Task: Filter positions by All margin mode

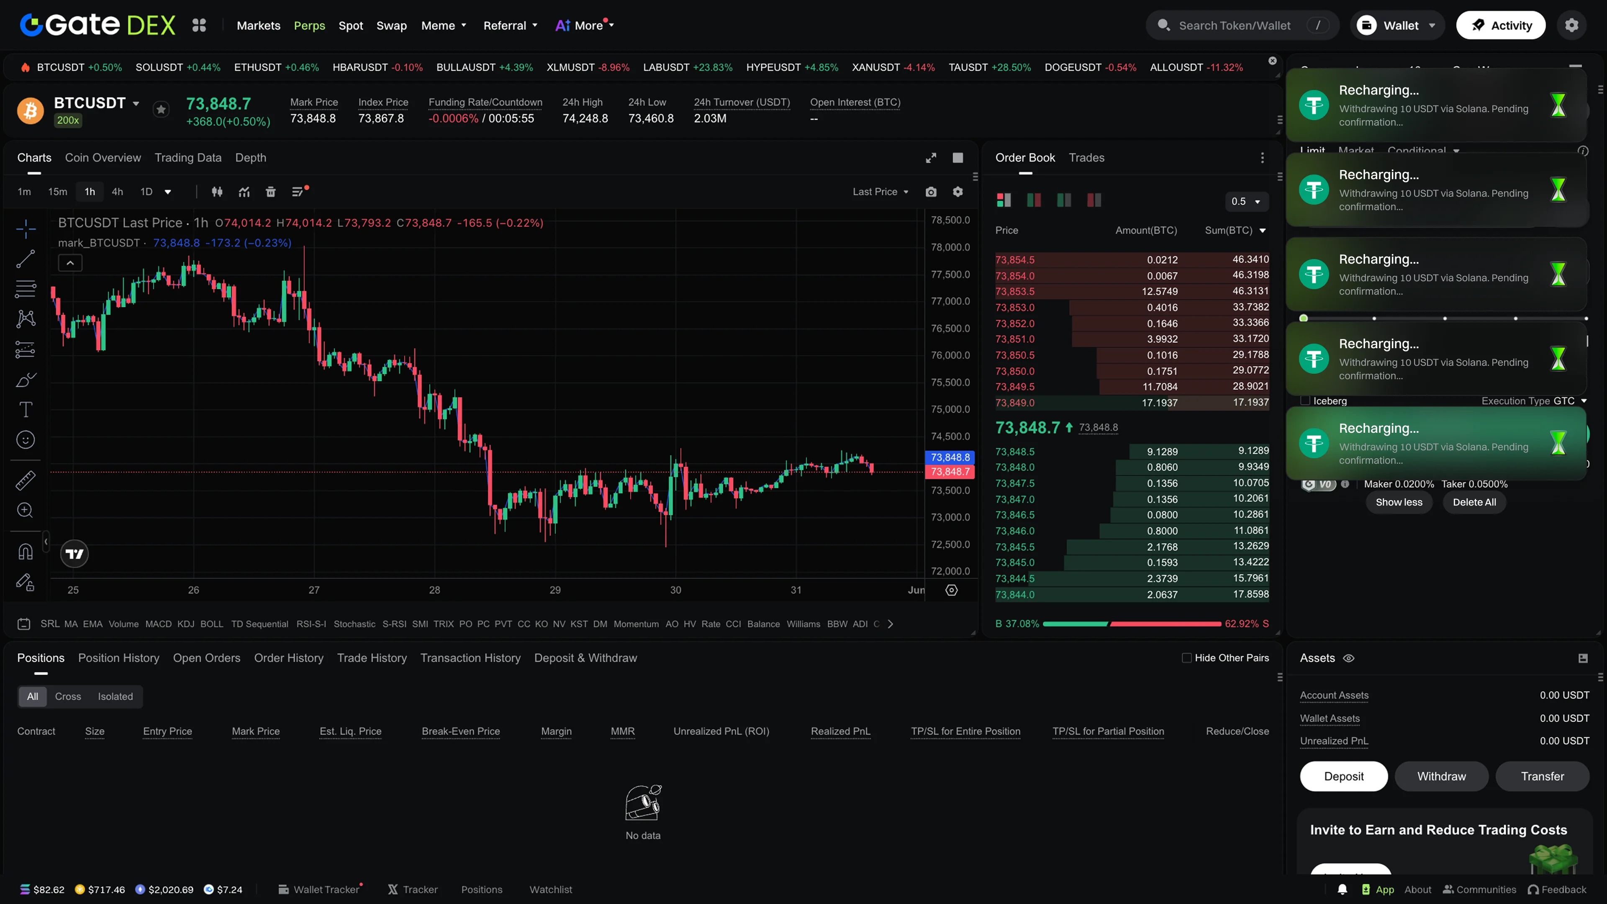Action: click(x=33, y=696)
